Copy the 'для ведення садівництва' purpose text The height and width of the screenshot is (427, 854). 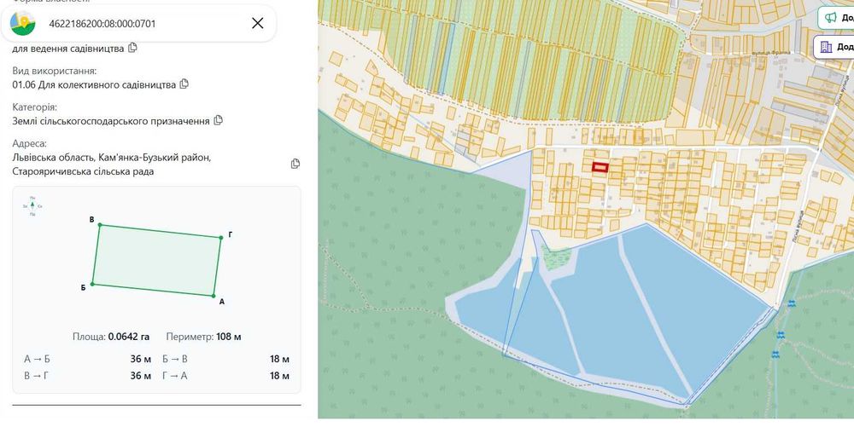(x=132, y=48)
